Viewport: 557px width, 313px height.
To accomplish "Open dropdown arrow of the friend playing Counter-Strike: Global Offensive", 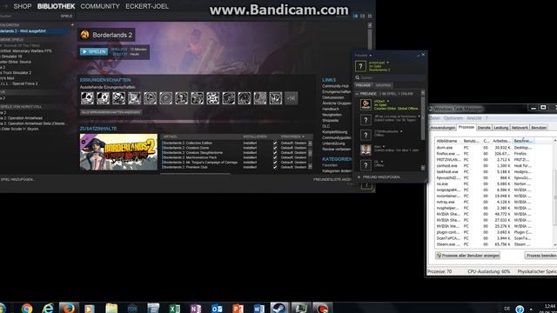I will (388, 101).
